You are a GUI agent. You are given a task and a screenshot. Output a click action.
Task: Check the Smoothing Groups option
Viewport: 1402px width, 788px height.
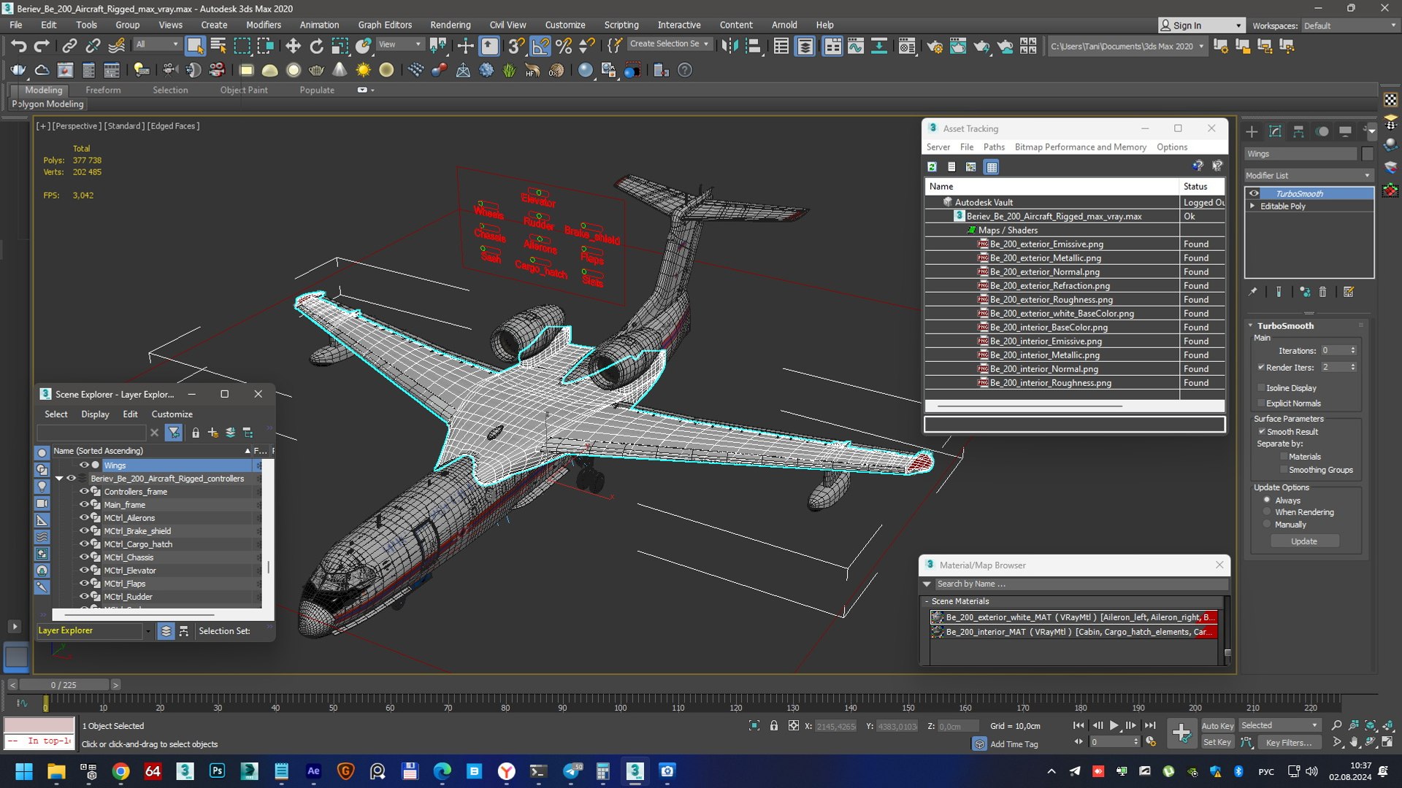pos(1284,469)
